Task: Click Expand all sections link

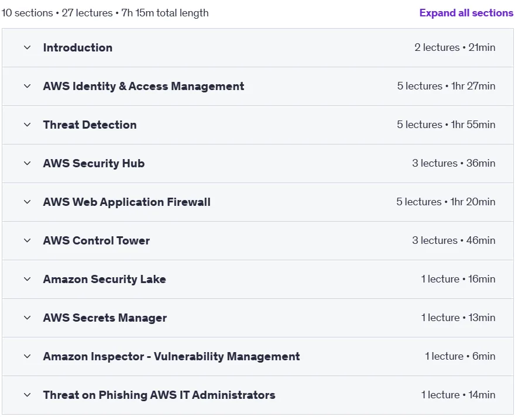Action: click(x=466, y=13)
